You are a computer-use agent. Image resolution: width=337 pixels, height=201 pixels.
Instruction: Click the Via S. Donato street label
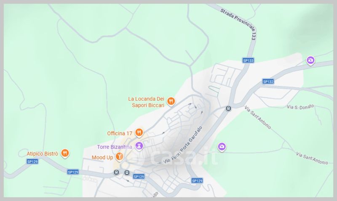point(300,107)
